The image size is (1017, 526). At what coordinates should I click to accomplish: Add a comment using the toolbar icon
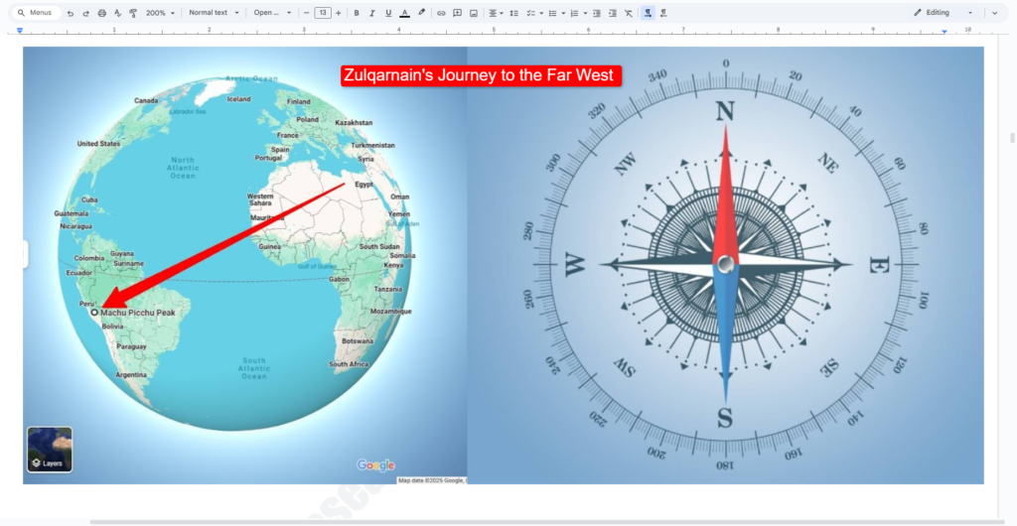[457, 13]
